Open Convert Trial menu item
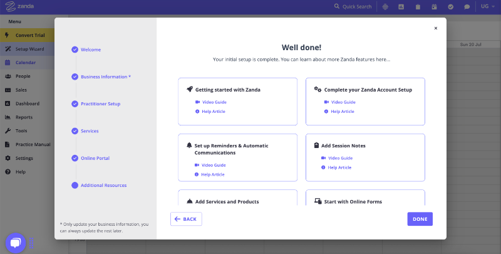 [27, 35]
